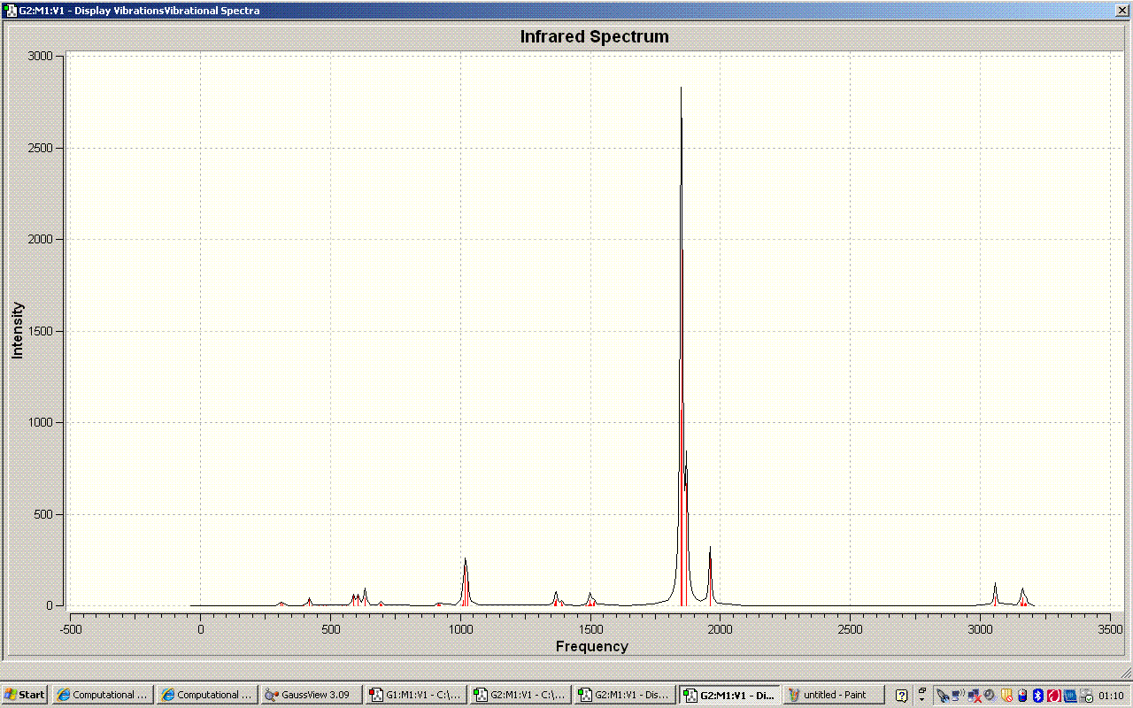Activate inactive G2:M1:V1 - Dis... taskbar button
1133x708 pixels.
click(x=625, y=695)
